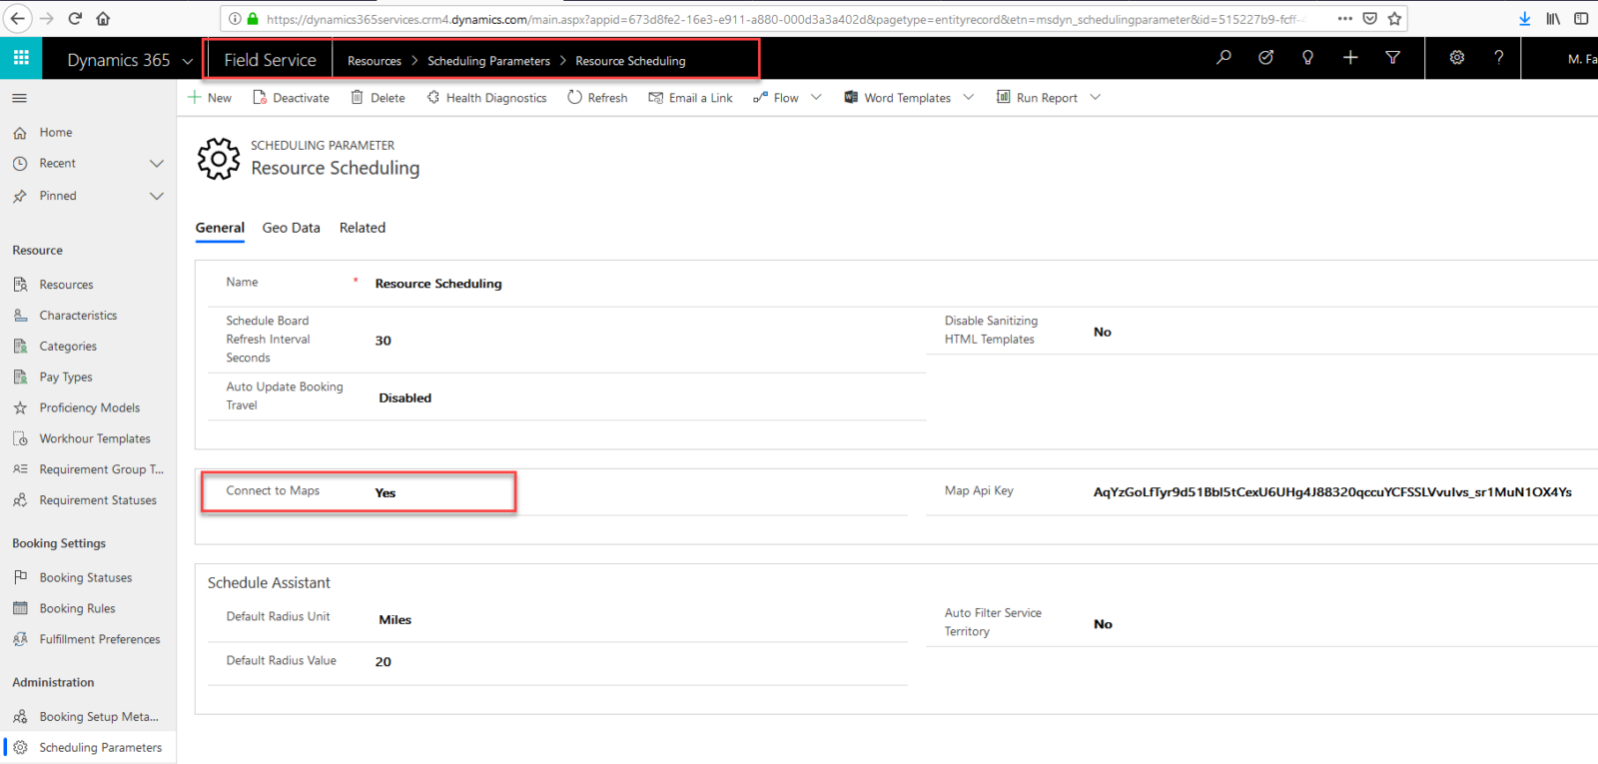Open the advanced find filter icon

tap(1392, 58)
